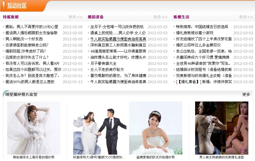The width and height of the screenshot is (255, 161).
Task: Open article 女人不老的食疗秘方
Action: (x=107, y=70)
